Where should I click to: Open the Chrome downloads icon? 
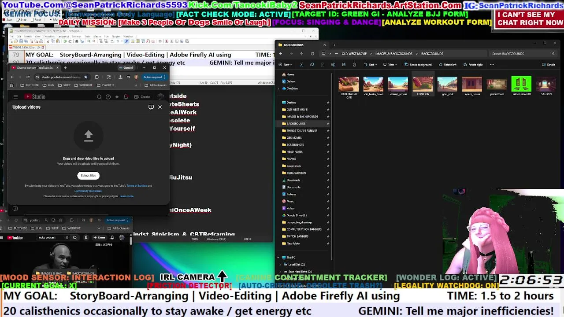point(120,77)
